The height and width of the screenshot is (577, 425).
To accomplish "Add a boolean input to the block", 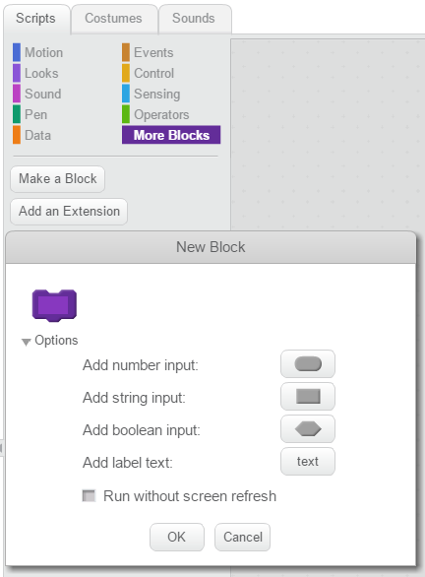I will (x=308, y=428).
